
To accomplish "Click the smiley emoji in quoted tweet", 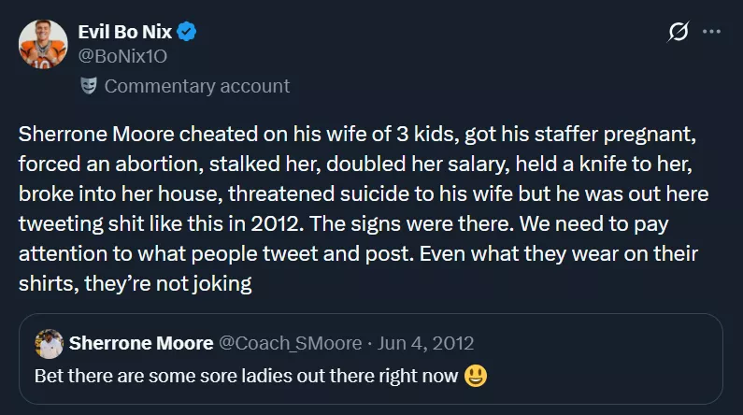I will [x=477, y=377].
